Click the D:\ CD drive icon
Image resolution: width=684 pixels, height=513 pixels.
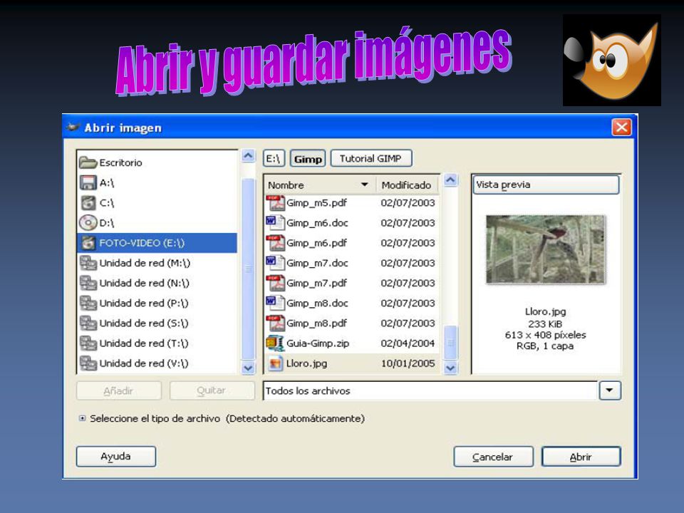(x=88, y=223)
